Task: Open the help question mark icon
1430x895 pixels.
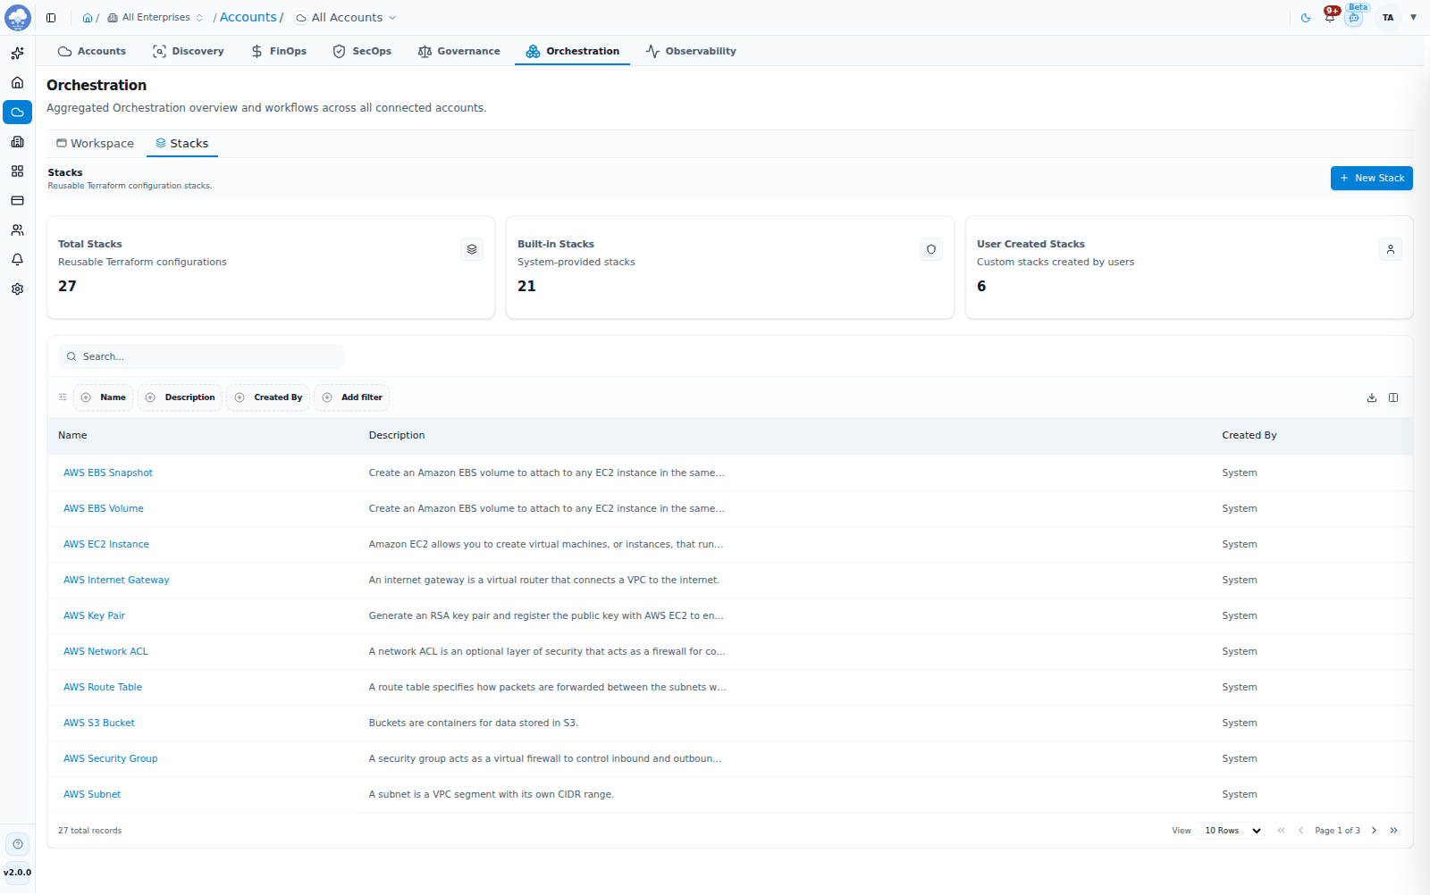Action: 18,844
